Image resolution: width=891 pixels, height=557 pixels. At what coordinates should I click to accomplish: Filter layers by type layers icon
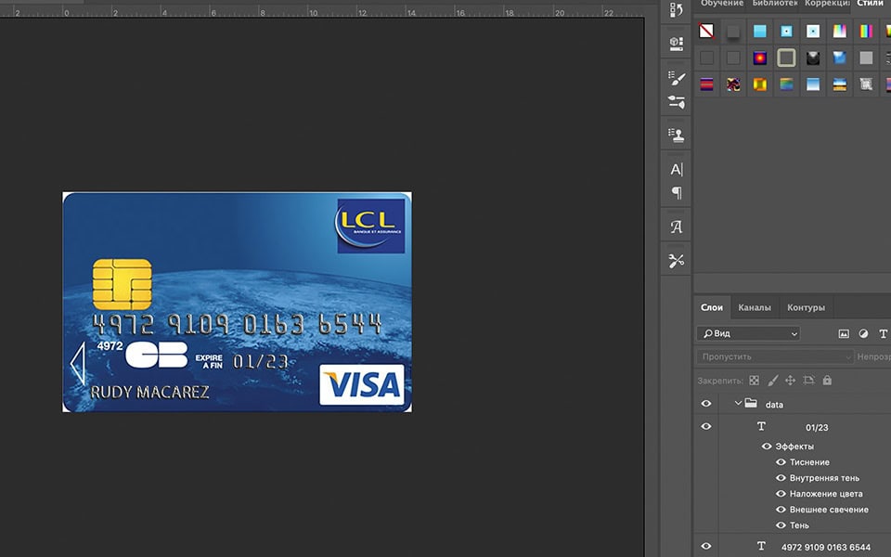[883, 333]
